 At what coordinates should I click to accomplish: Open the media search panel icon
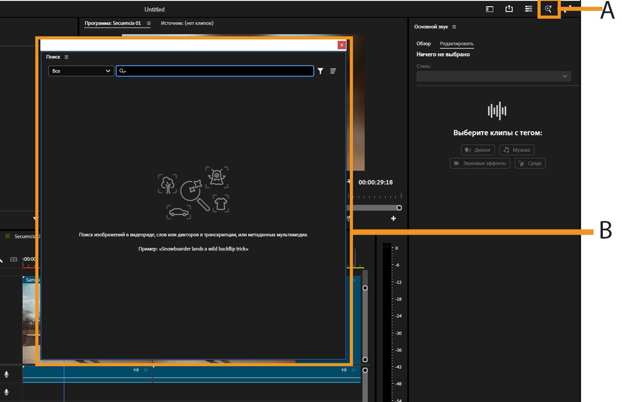pos(548,9)
